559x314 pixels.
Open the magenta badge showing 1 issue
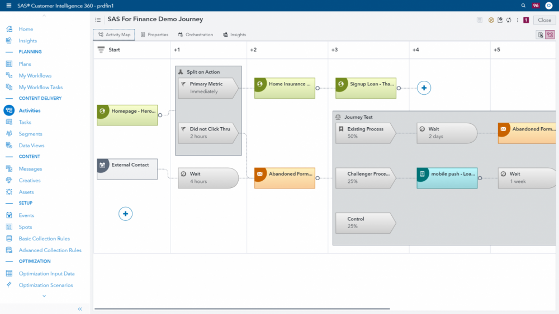click(x=526, y=20)
